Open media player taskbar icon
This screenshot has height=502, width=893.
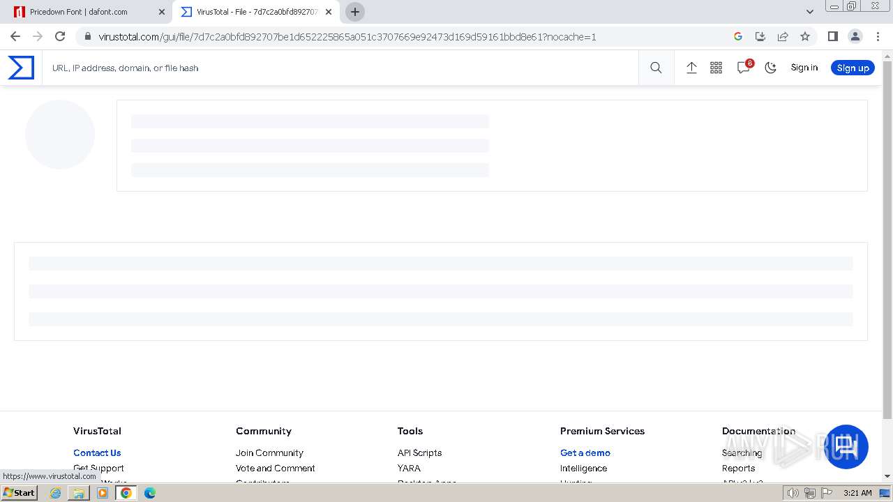pos(103,493)
